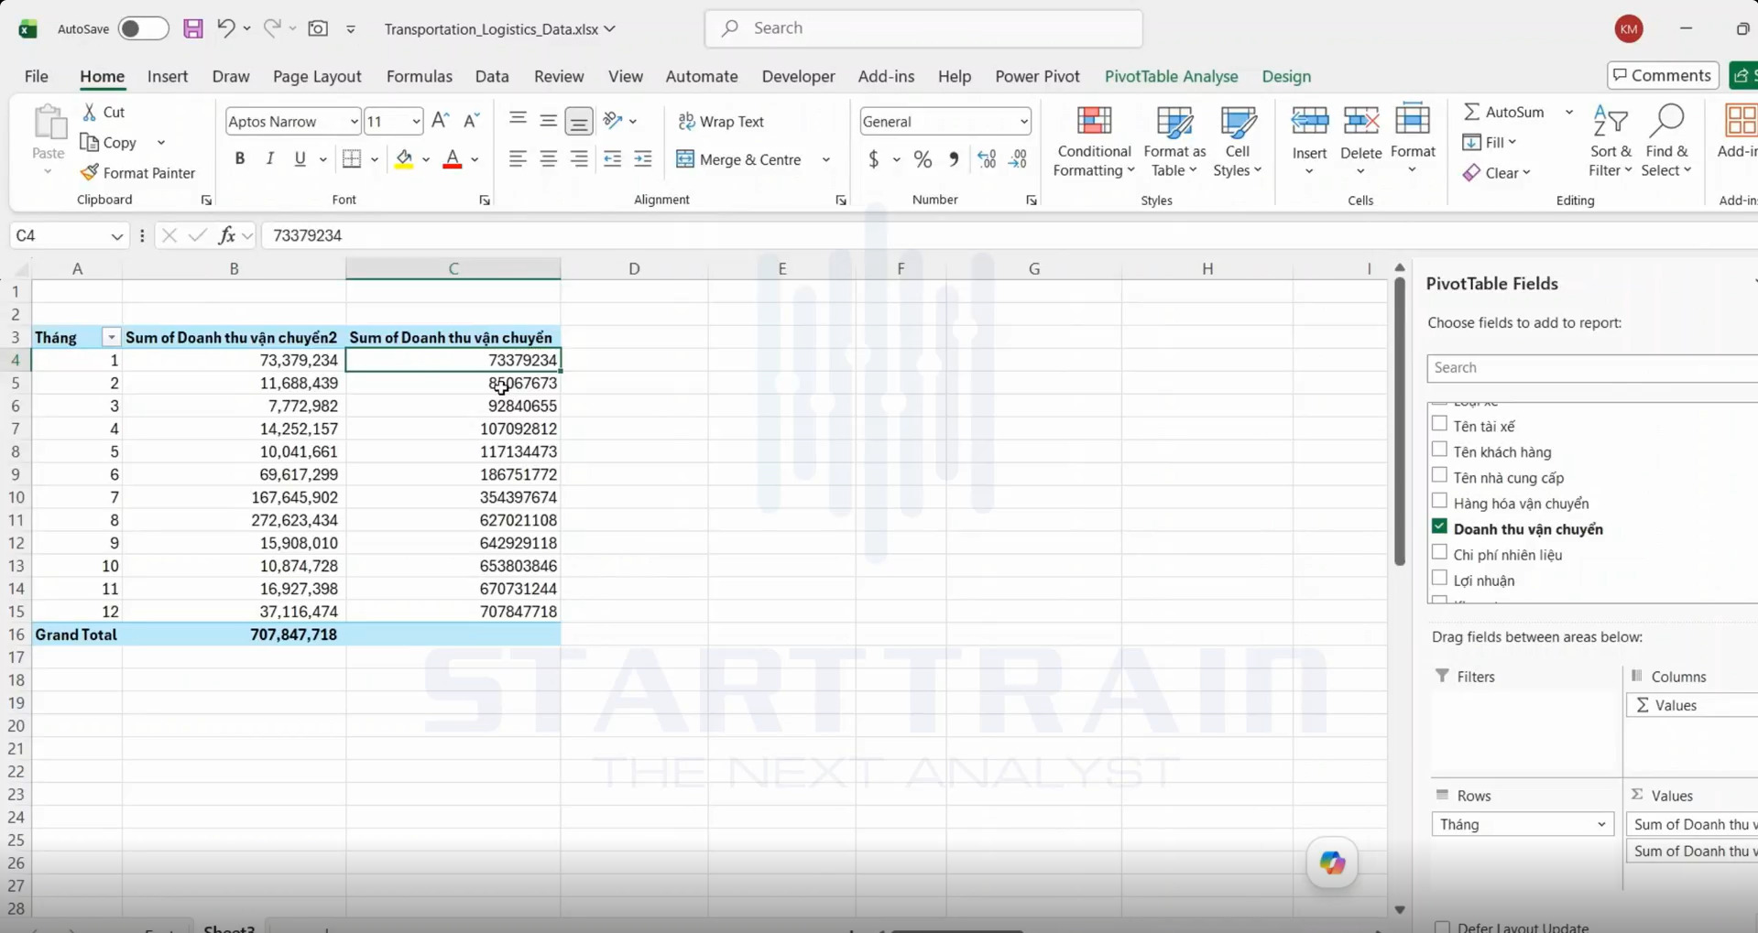
Task: Uncheck Doanh thu vận chuyển field
Action: (1439, 526)
